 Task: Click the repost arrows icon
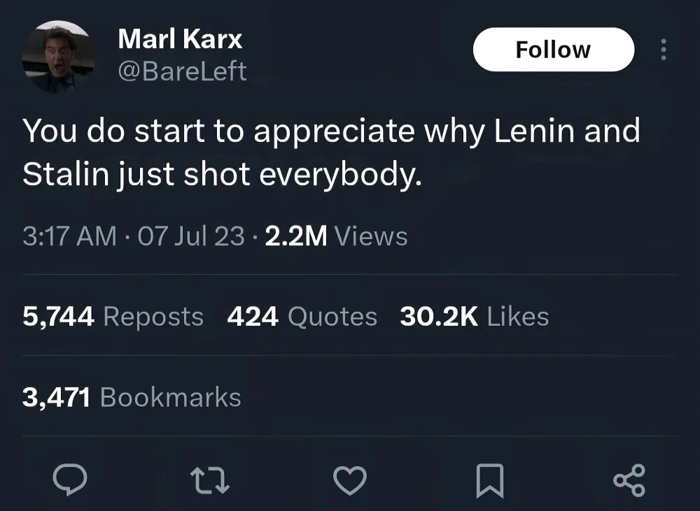coord(209,480)
